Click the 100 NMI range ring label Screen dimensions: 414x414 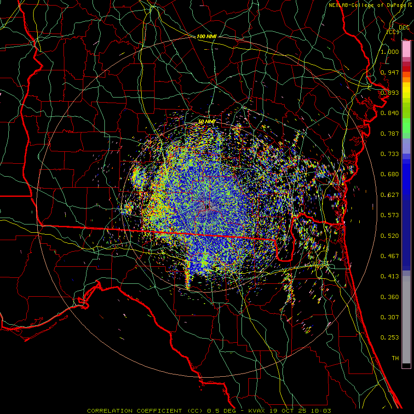(207, 36)
